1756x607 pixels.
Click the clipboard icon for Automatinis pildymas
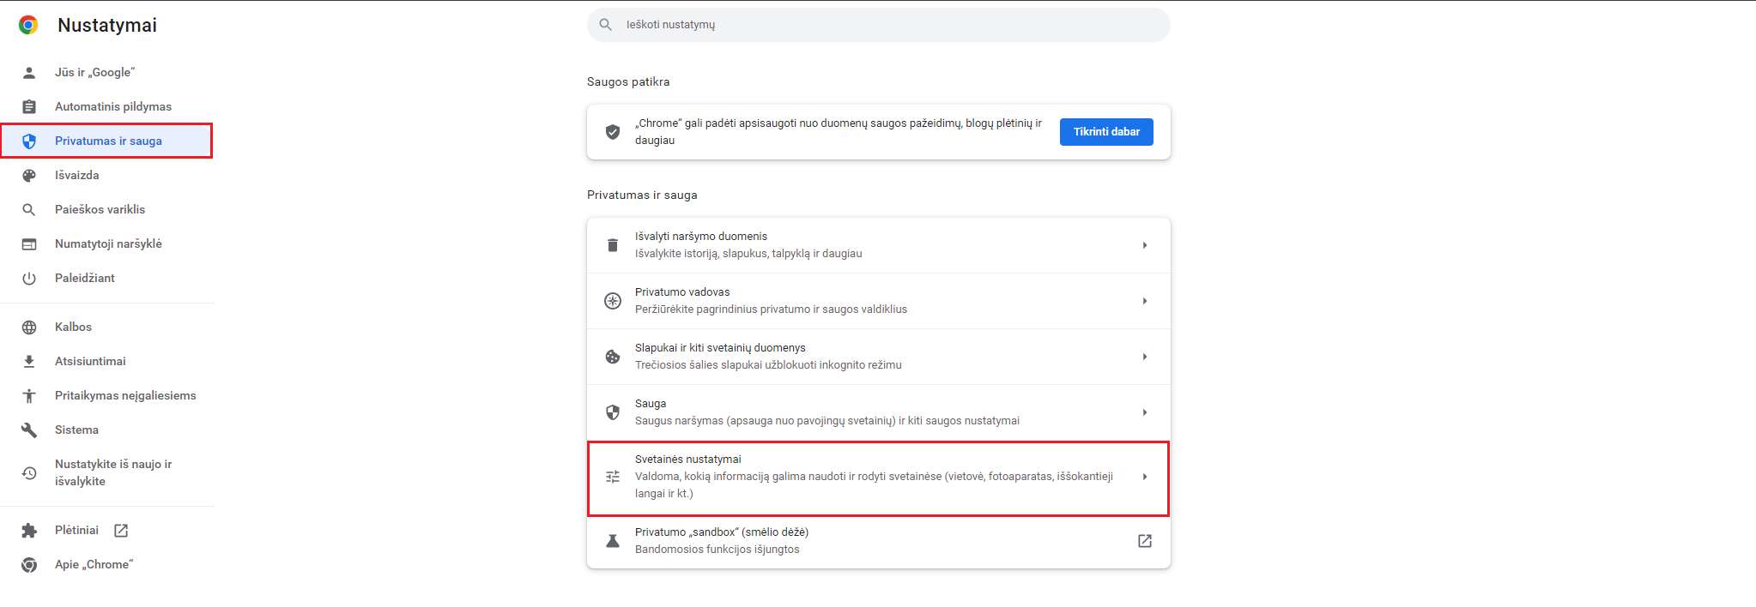(29, 107)
